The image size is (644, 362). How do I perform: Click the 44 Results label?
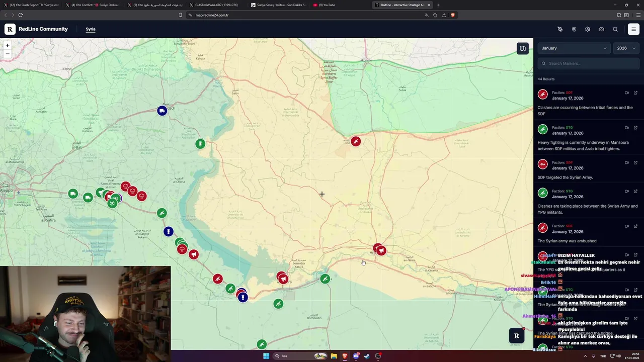(546, 79)
